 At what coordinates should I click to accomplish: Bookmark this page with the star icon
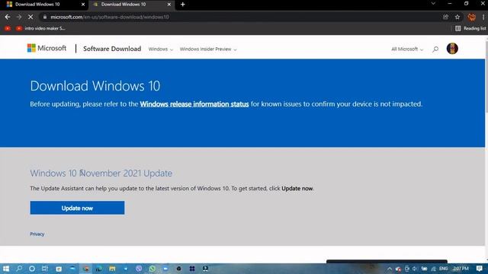tap(457, 17)
